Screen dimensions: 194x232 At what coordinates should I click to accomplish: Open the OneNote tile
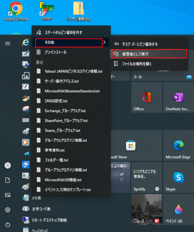click(179, 97)
